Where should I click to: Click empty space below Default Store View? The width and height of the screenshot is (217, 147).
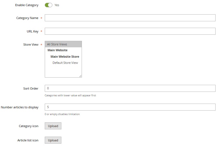(63, 71)
